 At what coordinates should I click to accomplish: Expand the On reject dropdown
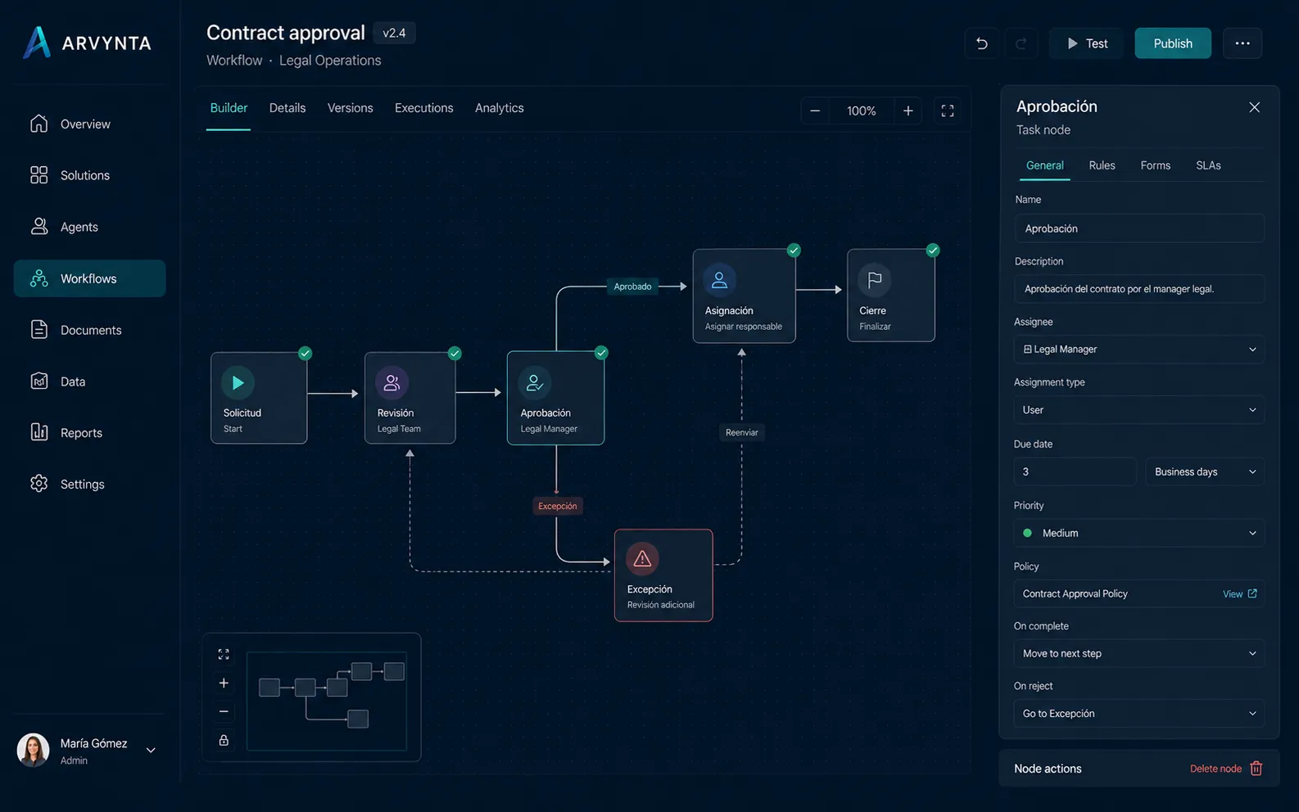(1138, 714)
